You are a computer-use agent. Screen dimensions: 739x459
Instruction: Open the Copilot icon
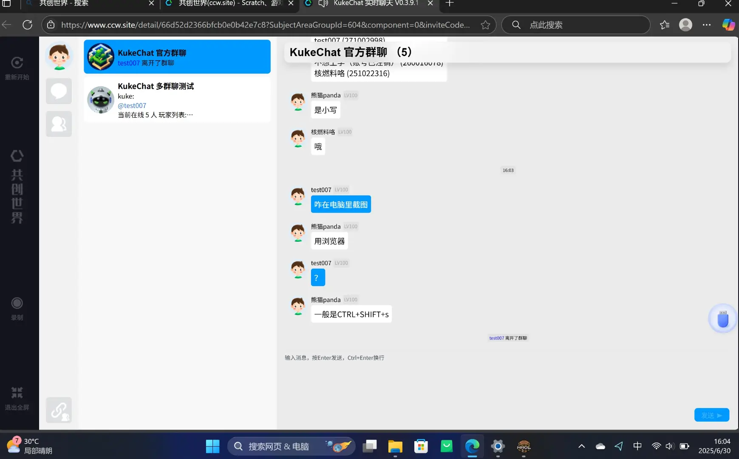pyautogui.click(x=728, y=25)
